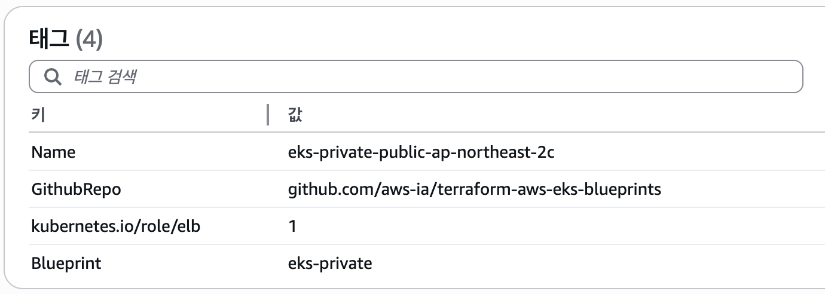Select the GithubRepo tag key
Screen dimensions: 825x294
click(x=76, y=189)
